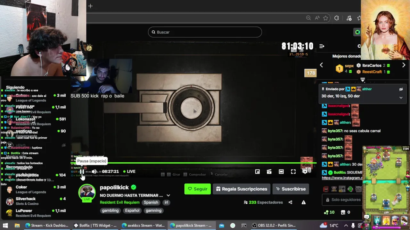Viewport: 410px width, 230px height.
Task: Expand the stream title chevron
Action: 168,195
